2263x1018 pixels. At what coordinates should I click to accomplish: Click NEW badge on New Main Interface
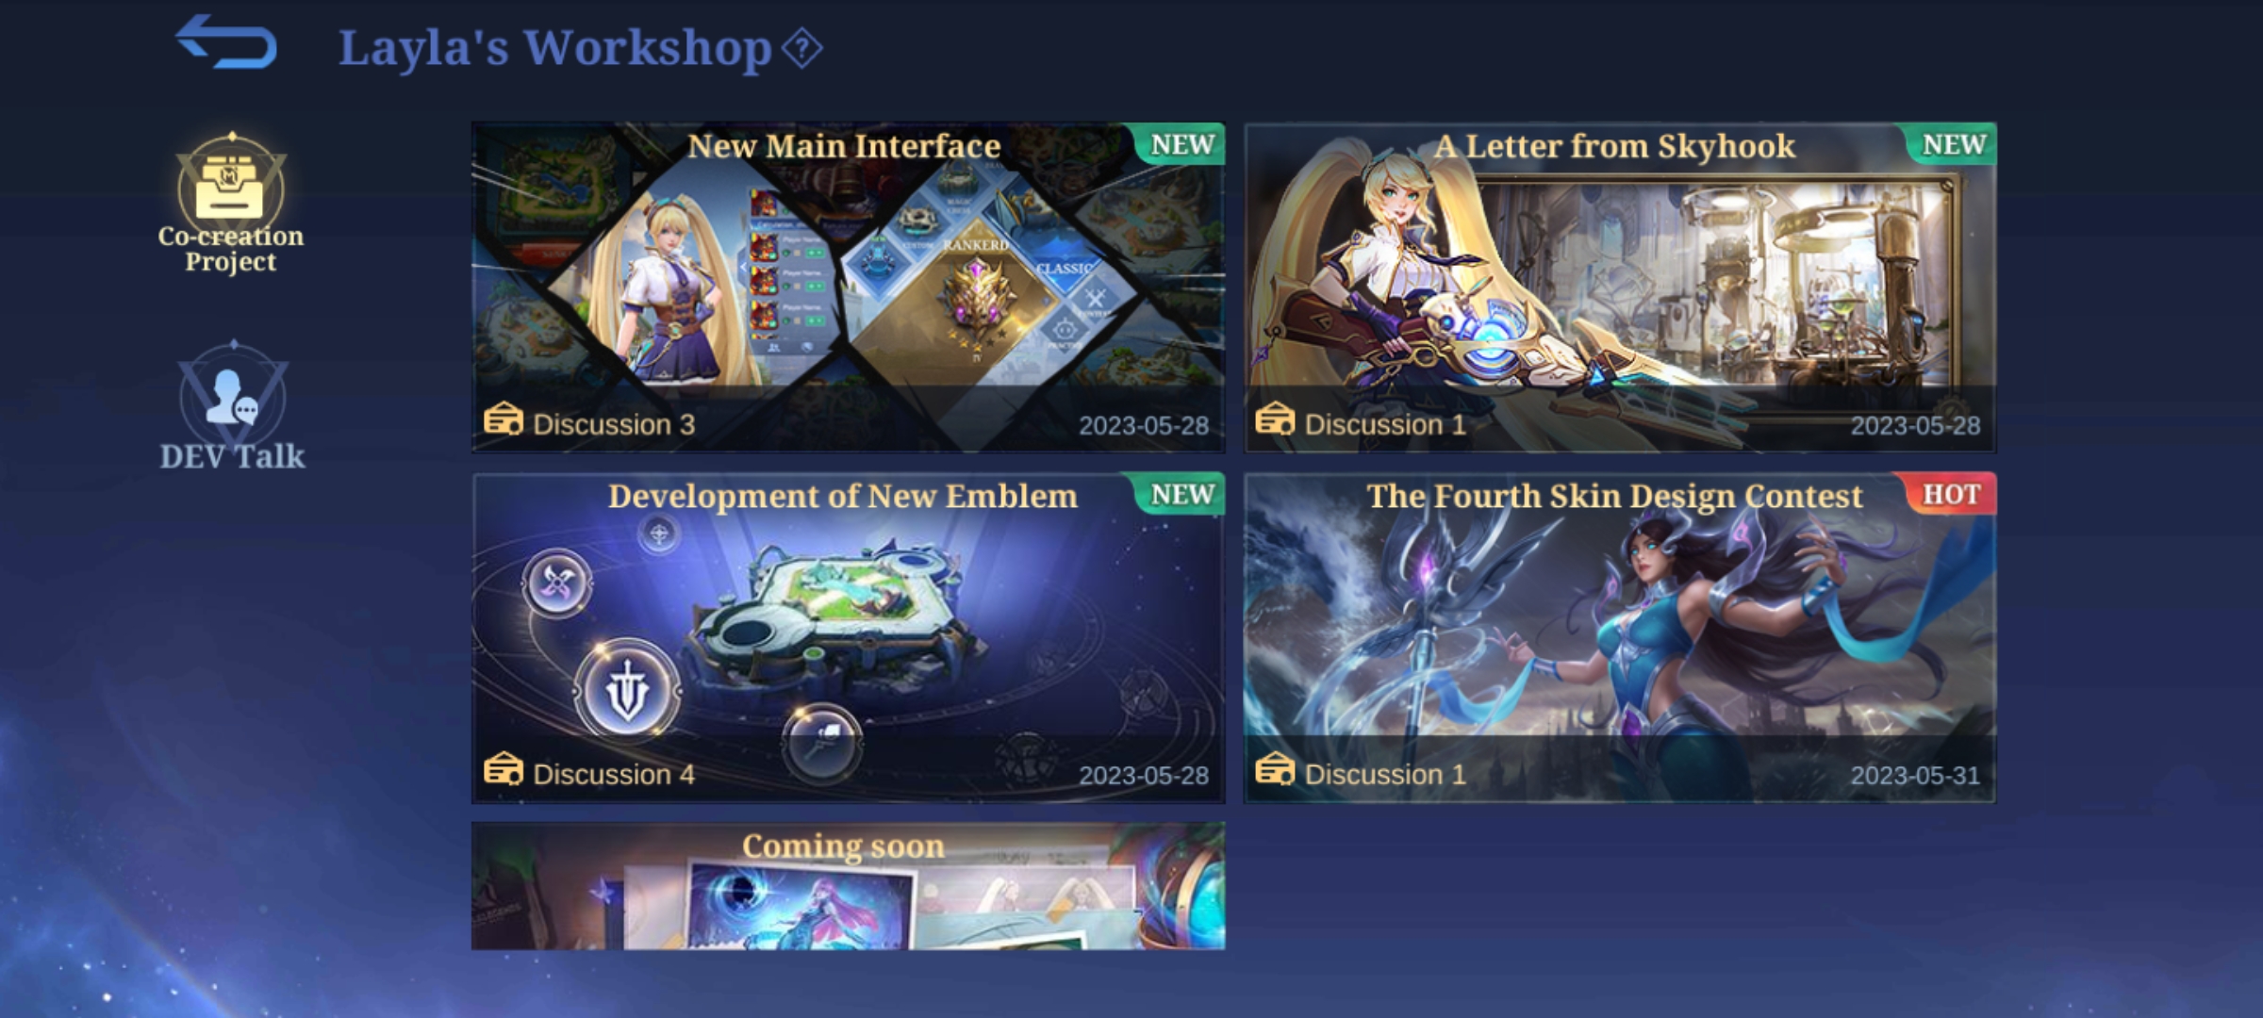tap(1181, 144)
